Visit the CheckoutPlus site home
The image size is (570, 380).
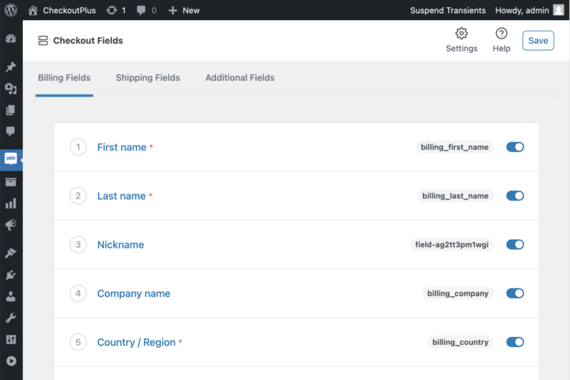click(62, 10)
